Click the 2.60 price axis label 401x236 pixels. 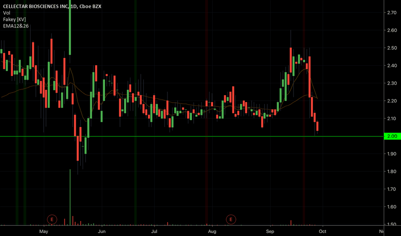392,30
